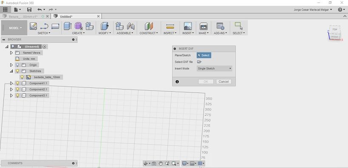Select the Rectangle sketch tool
The height and width of the screenshot is (168, 348).
[x=55, y=26]
